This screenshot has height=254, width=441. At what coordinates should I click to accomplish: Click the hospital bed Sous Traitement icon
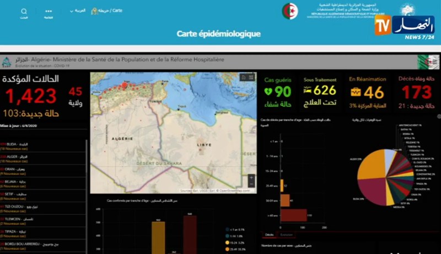[308, 91]
